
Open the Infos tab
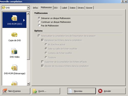click(35, 8)
